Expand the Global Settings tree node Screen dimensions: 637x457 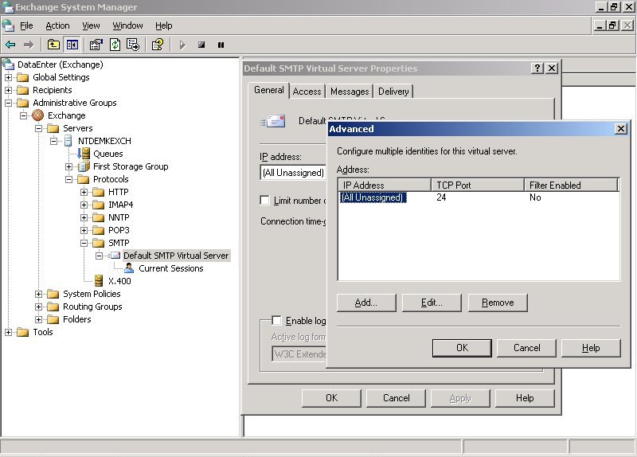click(x=9, y=77)
